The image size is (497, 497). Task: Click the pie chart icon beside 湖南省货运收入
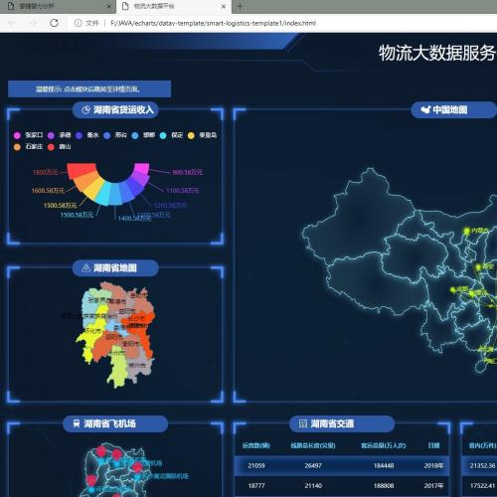(x=85, y=109)
